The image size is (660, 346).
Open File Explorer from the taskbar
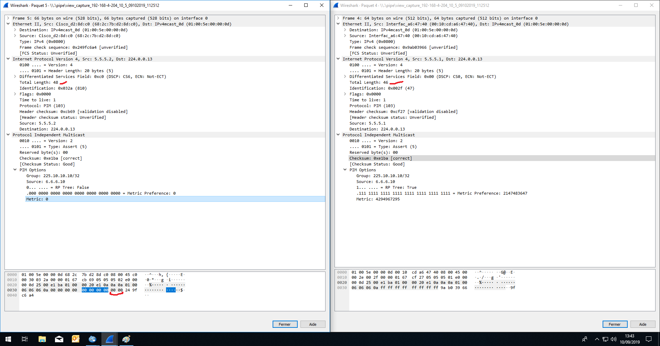coord(42,339)
